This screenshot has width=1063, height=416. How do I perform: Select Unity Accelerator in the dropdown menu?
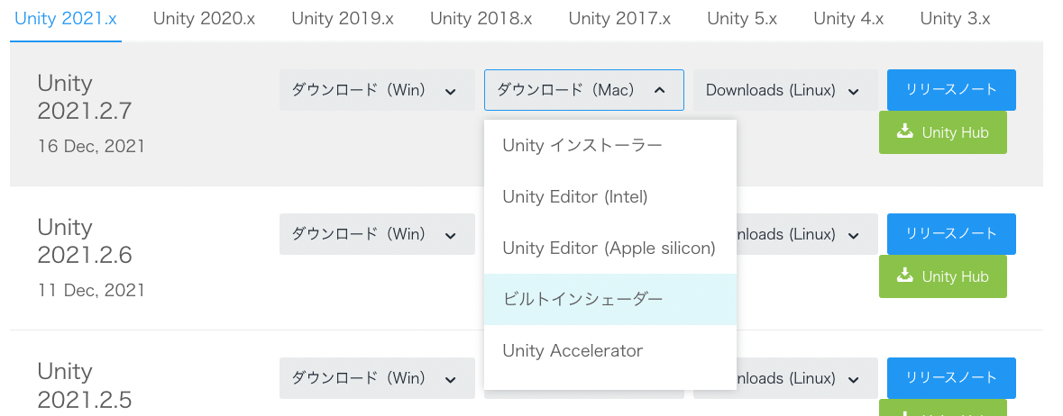coord(610,351)
